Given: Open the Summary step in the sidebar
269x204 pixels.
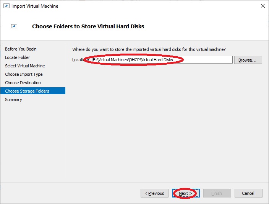Looking at the screenshot, I should (13, 100).
